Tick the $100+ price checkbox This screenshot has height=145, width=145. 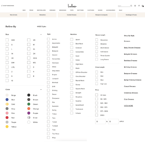tap(97, 115)
